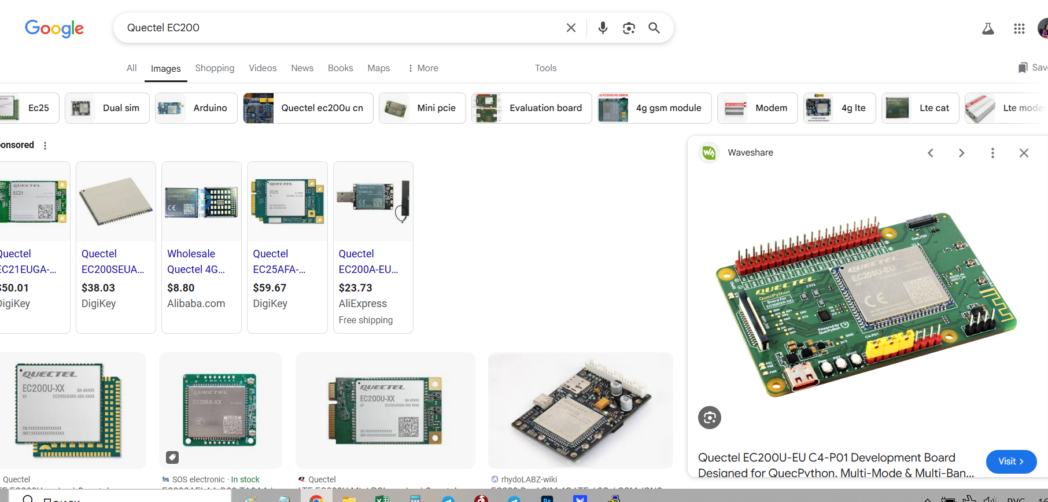Open preview panel three-dot options menu

pyautogui.click(x=992, y=153)
